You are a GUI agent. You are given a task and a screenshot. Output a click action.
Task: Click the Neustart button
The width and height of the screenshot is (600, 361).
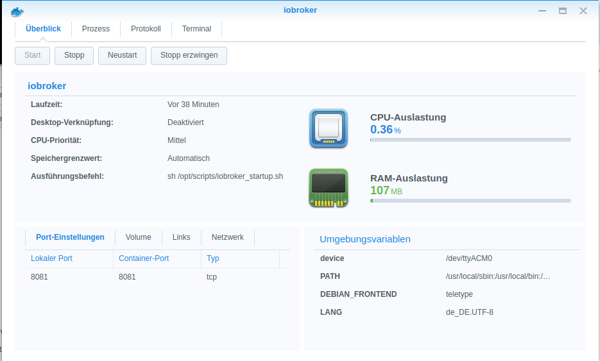point(122,55)
